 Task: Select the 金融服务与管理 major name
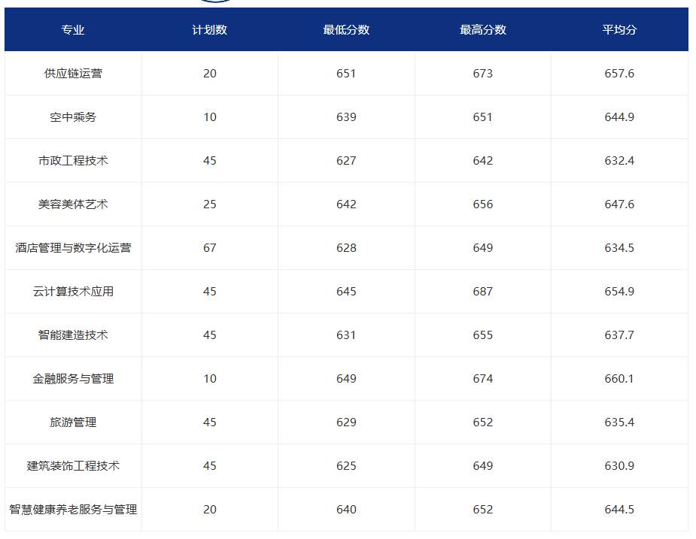[72, 379]
